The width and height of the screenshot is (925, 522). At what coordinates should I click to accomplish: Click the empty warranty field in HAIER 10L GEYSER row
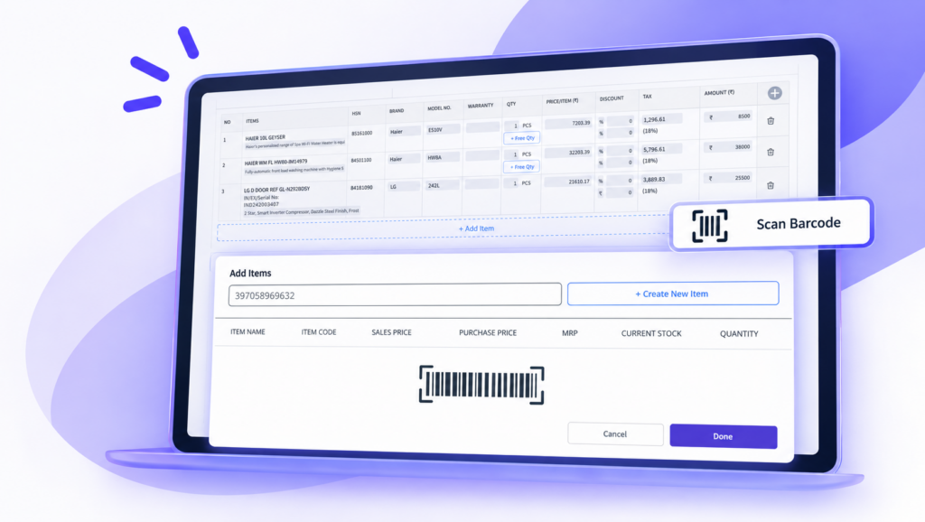click(x=482, y=127)
